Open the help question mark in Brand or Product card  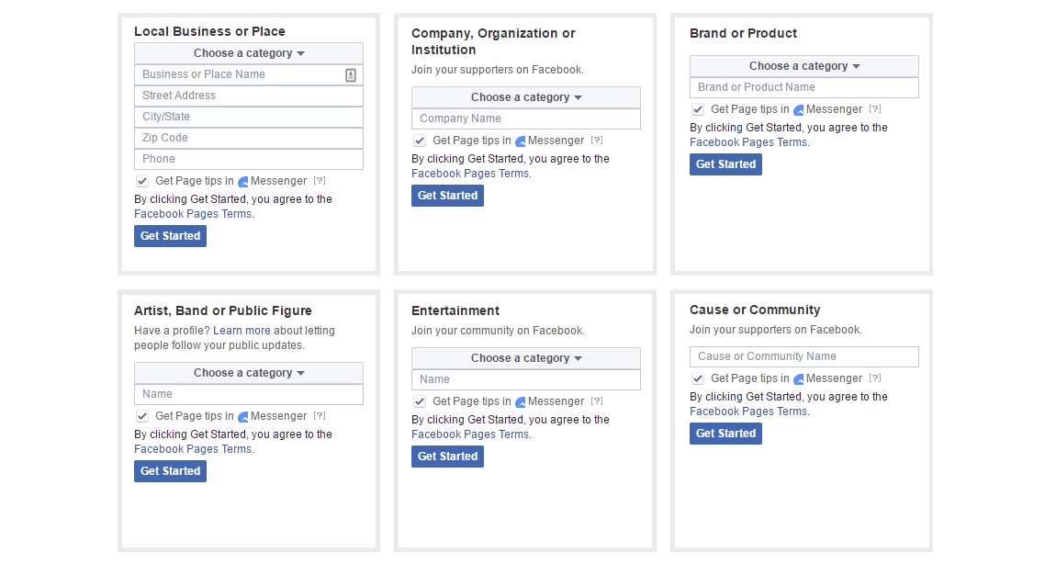[874, 109]
